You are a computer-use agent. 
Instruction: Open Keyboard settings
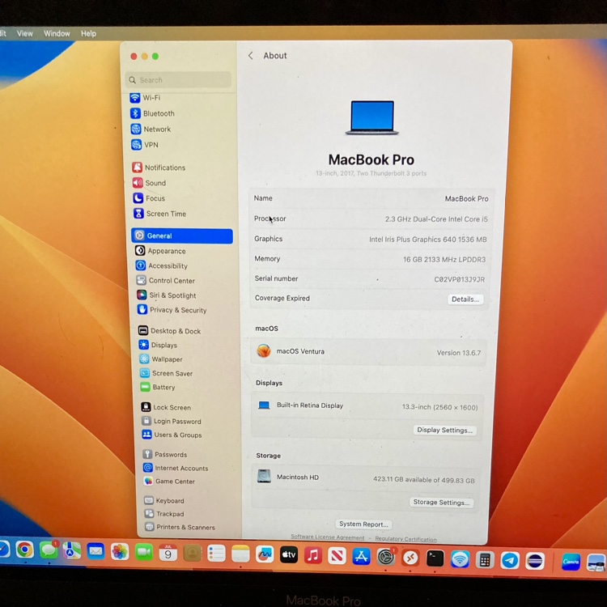tap(164, 500)
